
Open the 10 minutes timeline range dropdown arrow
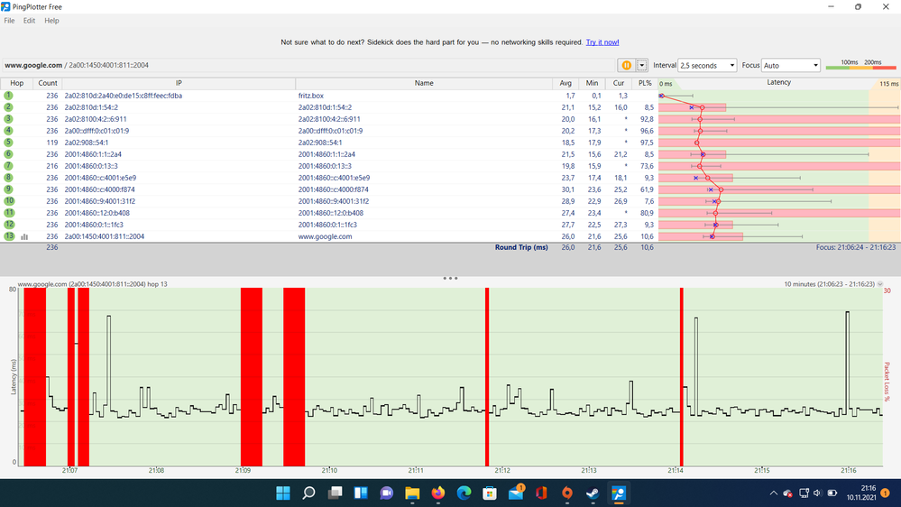point(879,284)
